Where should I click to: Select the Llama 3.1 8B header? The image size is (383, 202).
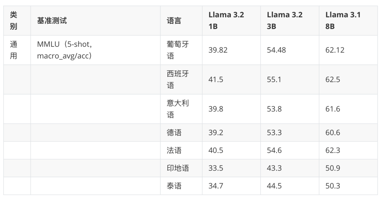343,21
